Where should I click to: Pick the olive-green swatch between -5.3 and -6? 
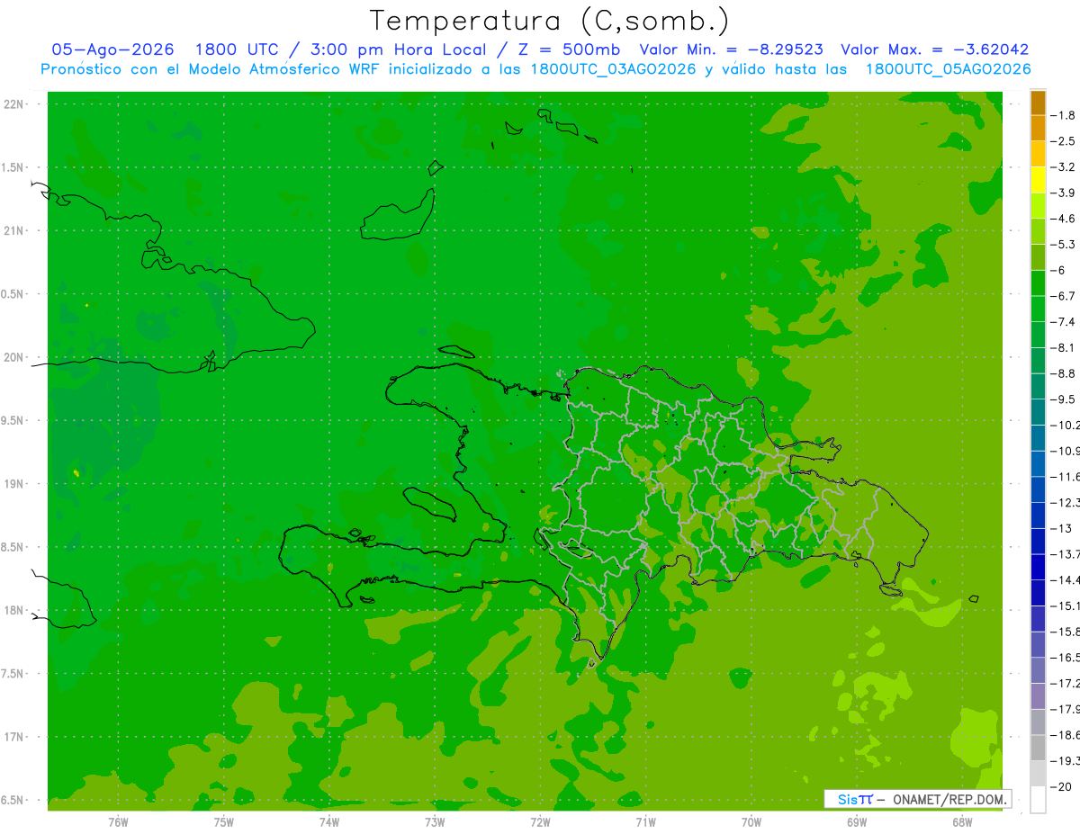pyautogui.click(x=1038, y=257)
